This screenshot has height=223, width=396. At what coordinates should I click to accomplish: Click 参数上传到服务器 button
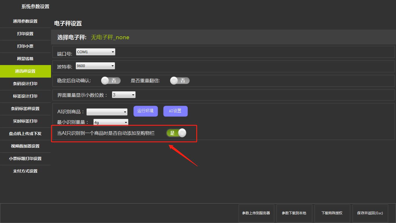(256, 213)
